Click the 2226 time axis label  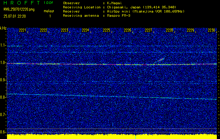[x=128, y=30]
